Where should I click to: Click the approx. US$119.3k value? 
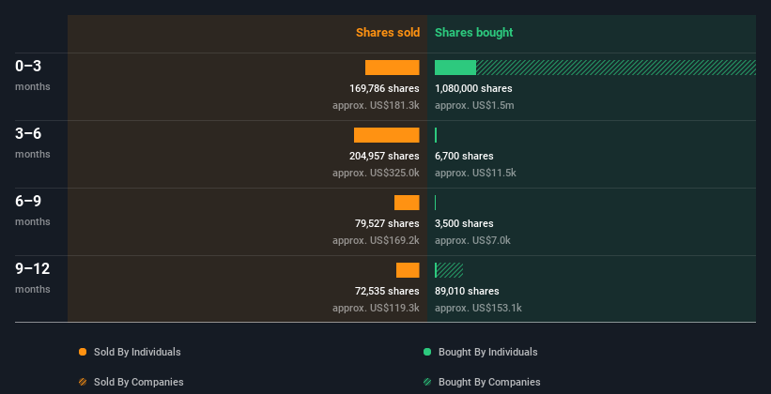pyautogui.click(x=376, y=308)
